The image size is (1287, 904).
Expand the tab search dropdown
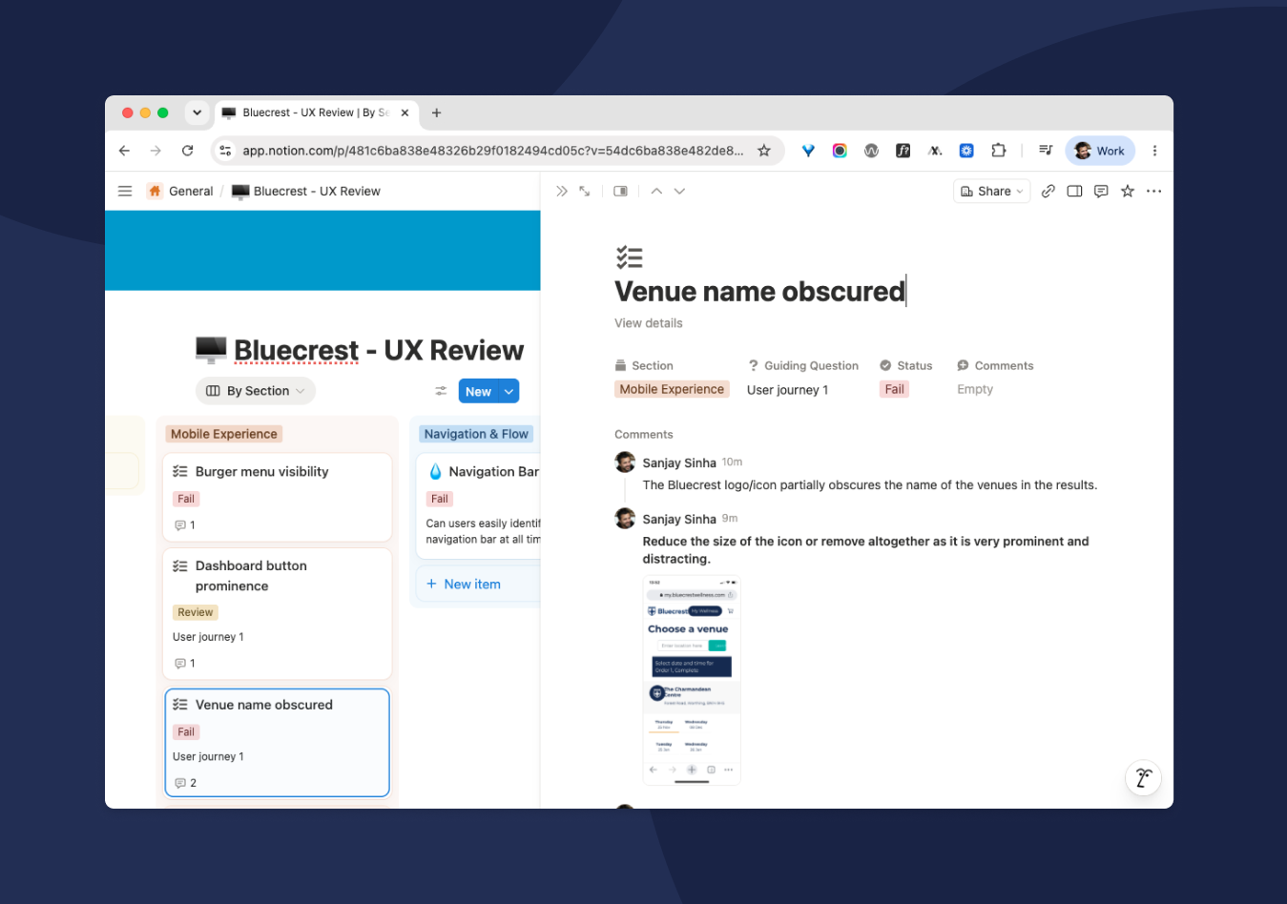pyautogui.click(x=197, y=113)
